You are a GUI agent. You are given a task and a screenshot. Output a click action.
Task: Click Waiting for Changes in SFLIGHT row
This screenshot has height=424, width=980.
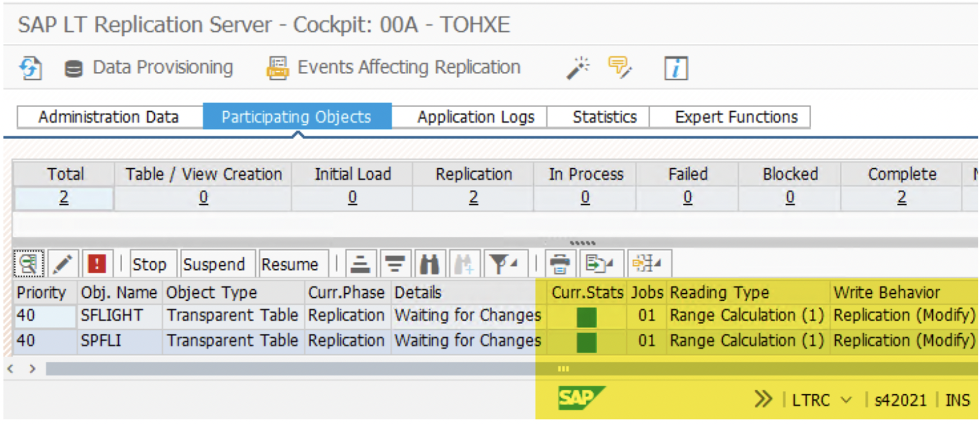click(468, 316)
